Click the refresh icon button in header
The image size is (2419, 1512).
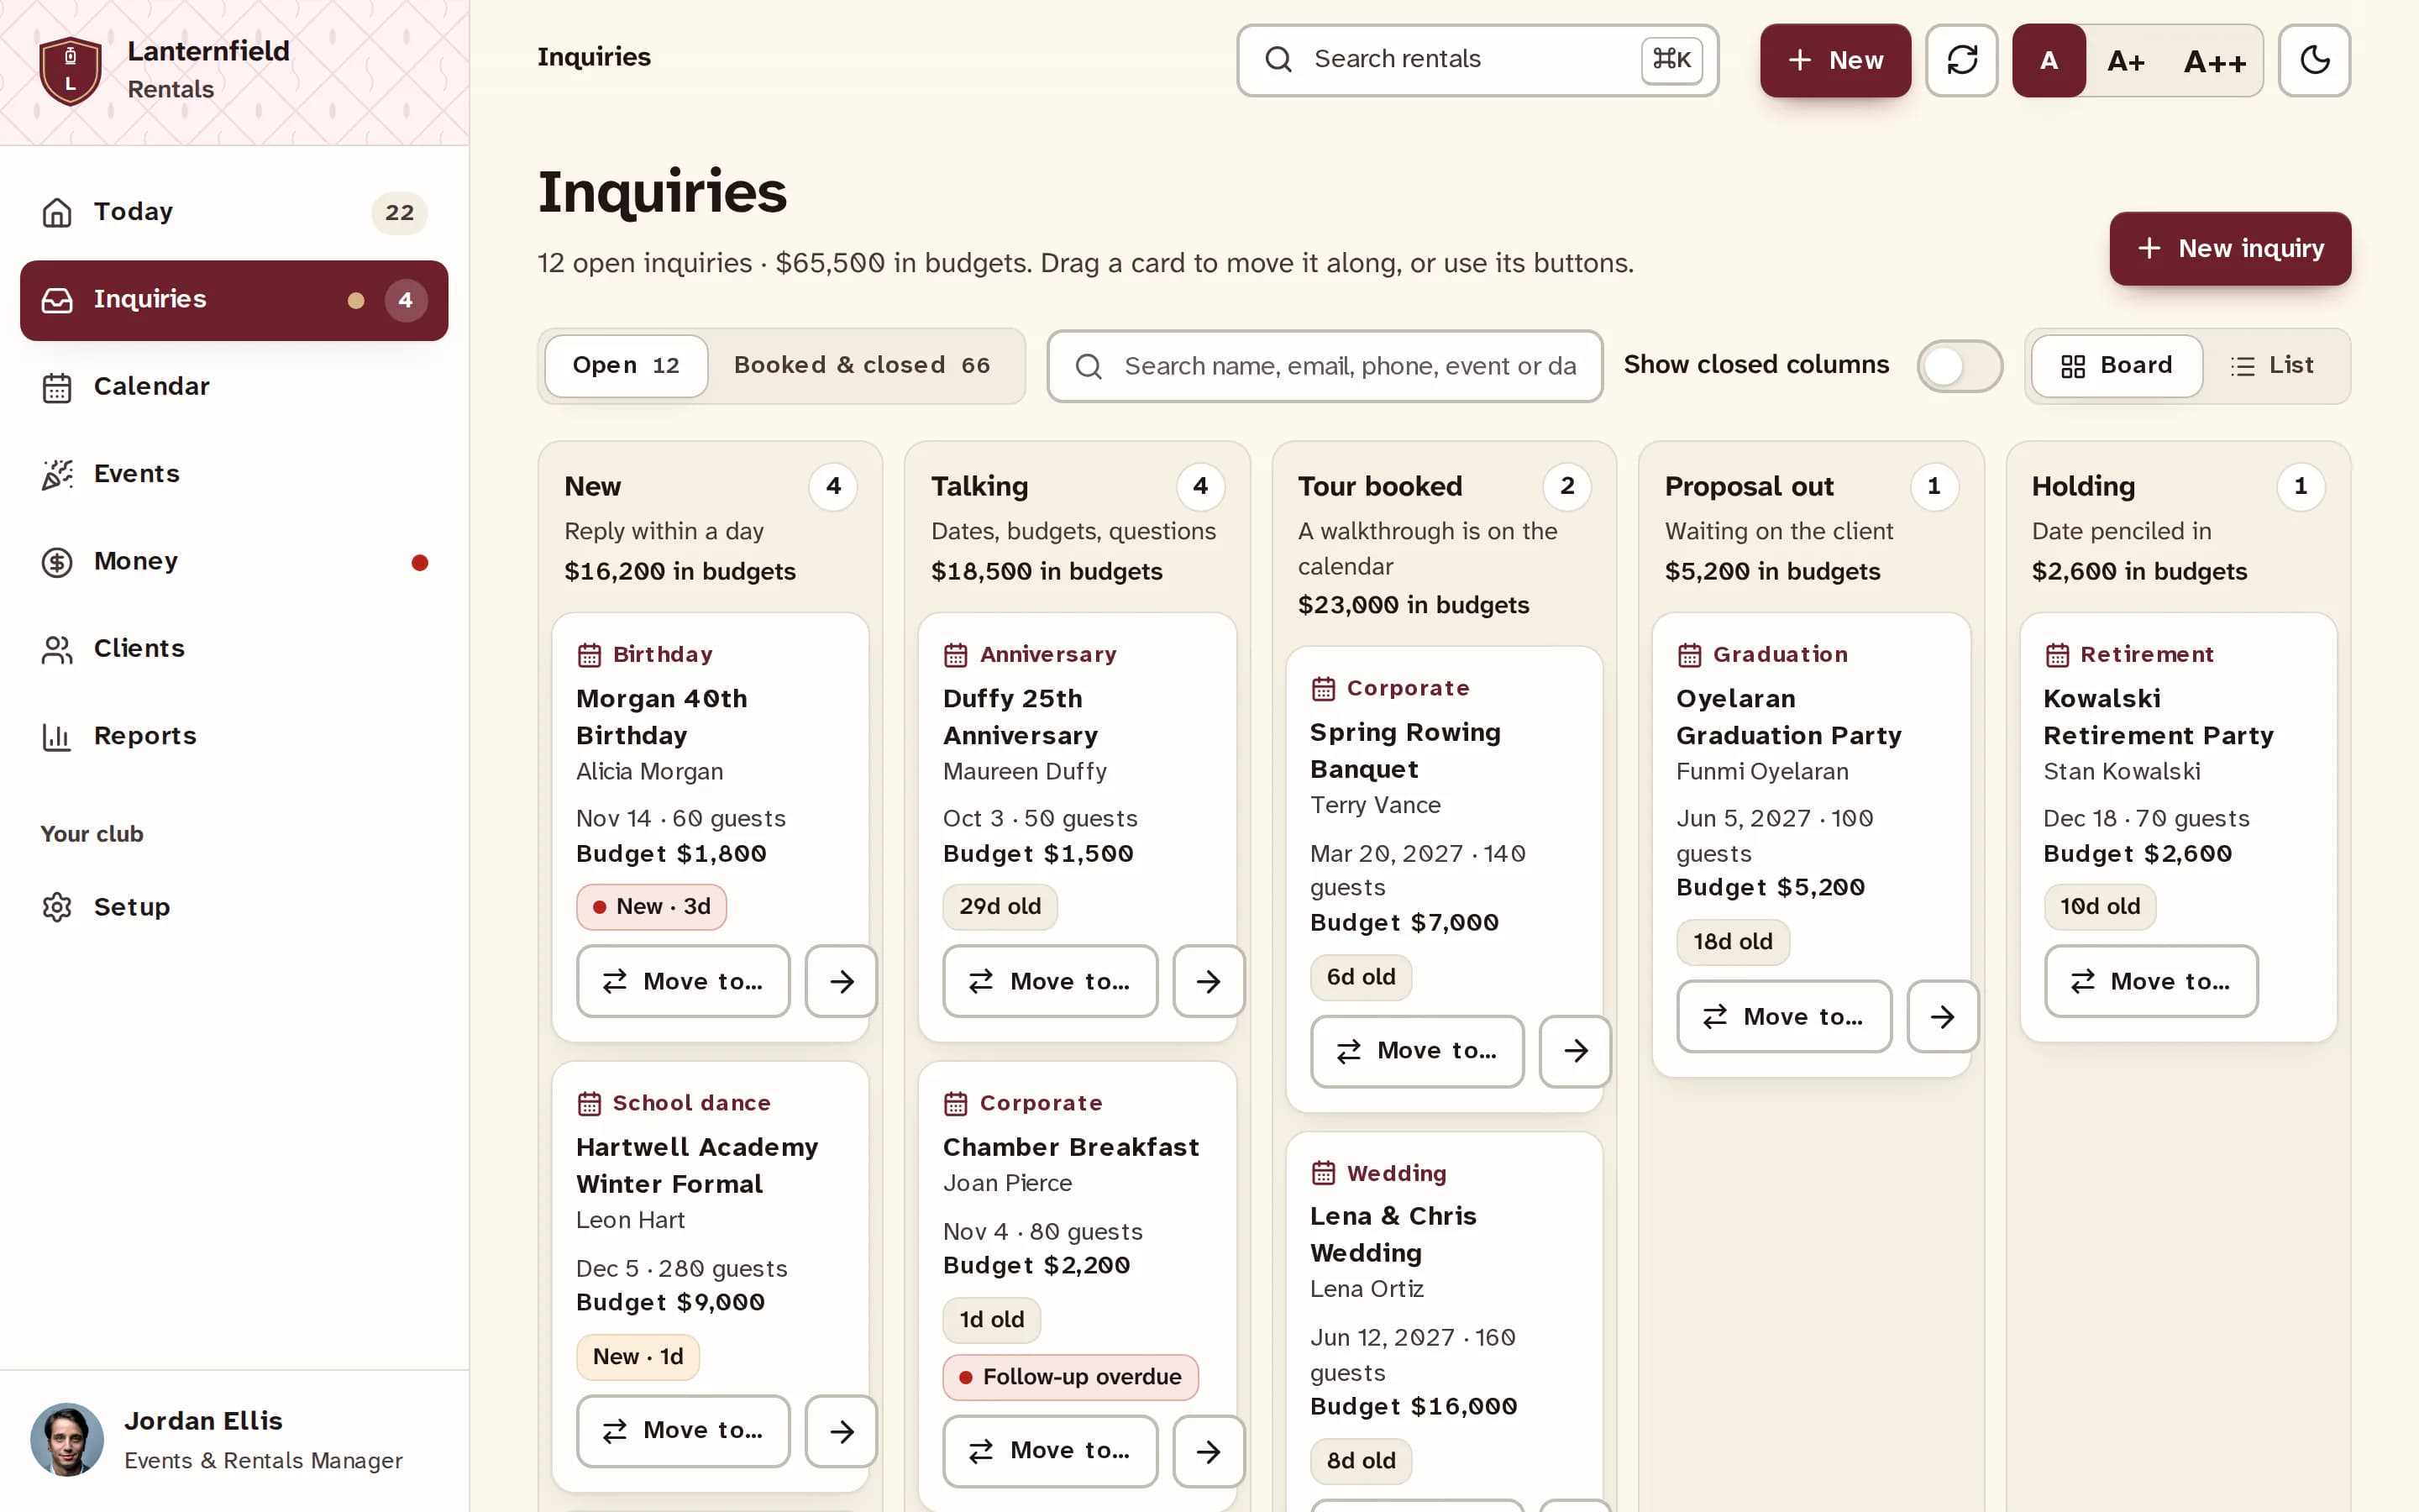[1961, 60]
